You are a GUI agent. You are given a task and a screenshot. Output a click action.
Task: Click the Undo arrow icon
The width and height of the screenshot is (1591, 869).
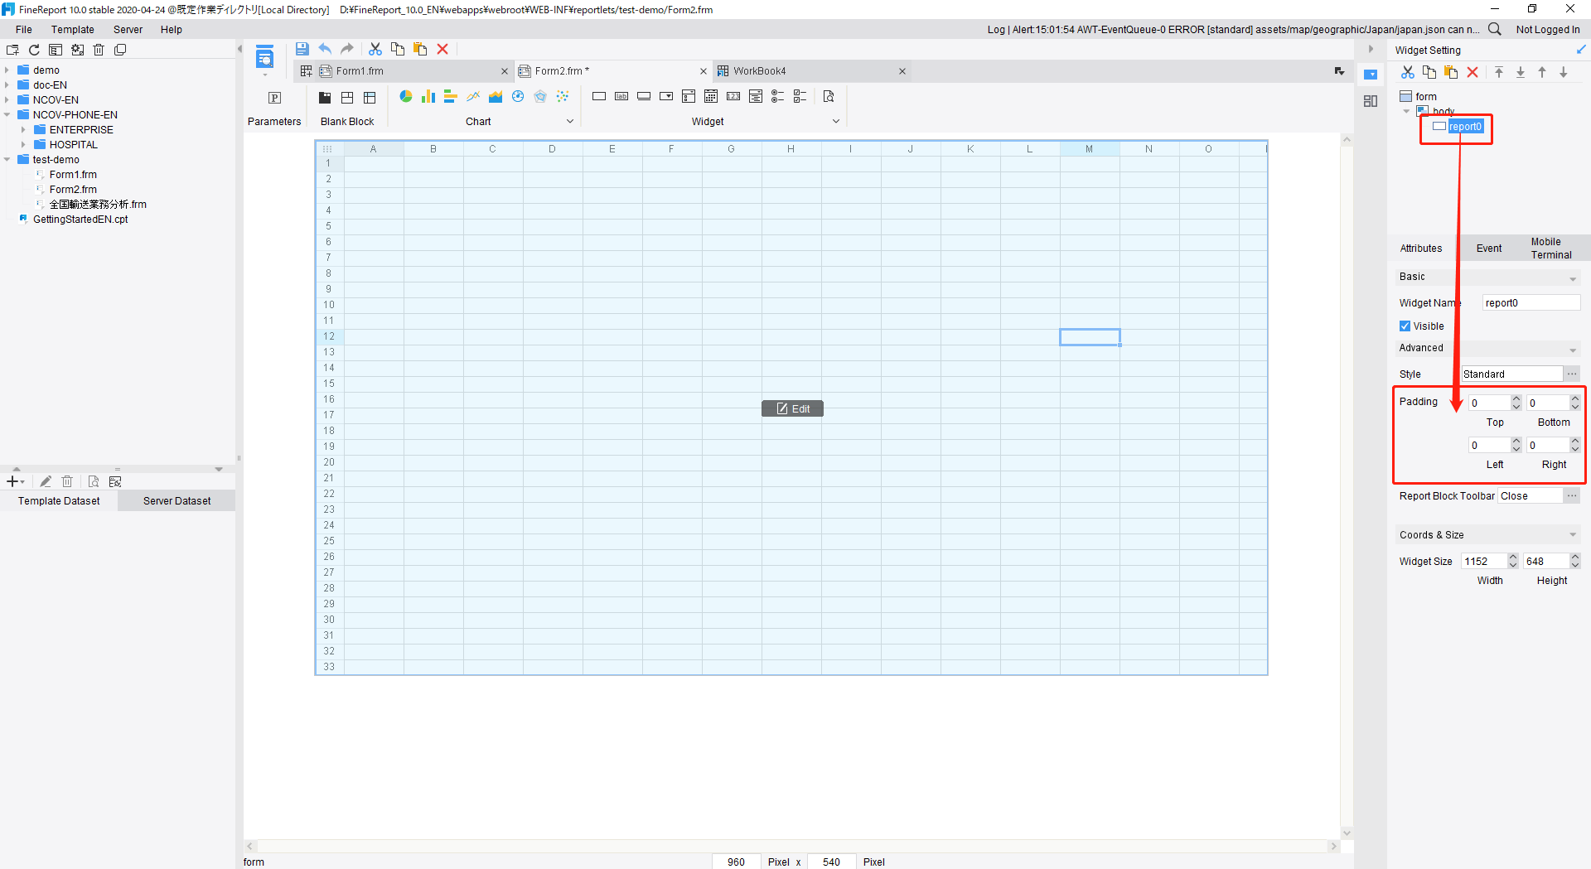pyautogui.click(x=325, y=49)
